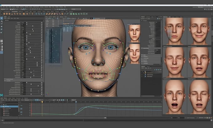This screenshot has width=213, height=128.
Task: Click the New Scene icon on status line
Action: tap(10, 9)
